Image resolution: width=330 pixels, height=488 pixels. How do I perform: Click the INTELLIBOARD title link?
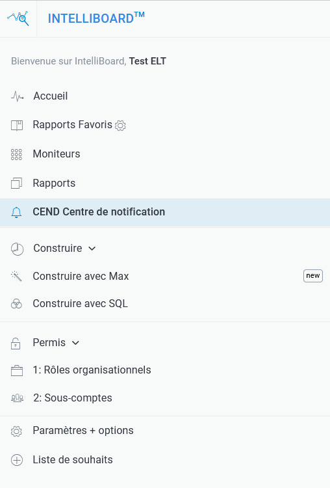coord(96,18)
